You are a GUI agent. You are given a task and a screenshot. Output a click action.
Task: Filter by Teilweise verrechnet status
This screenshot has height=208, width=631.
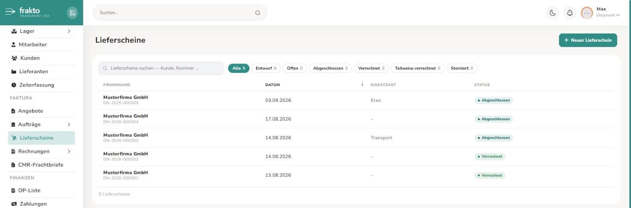point(418,68)
